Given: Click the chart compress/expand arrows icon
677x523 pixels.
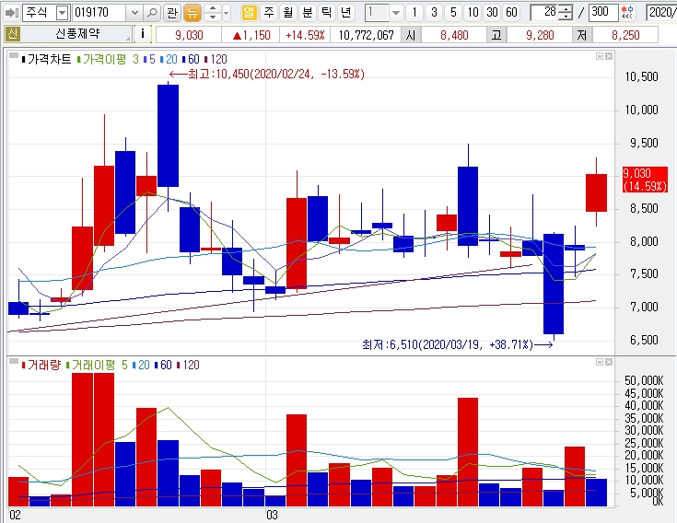Looking at the screenshot, I should tap(628, 13).
